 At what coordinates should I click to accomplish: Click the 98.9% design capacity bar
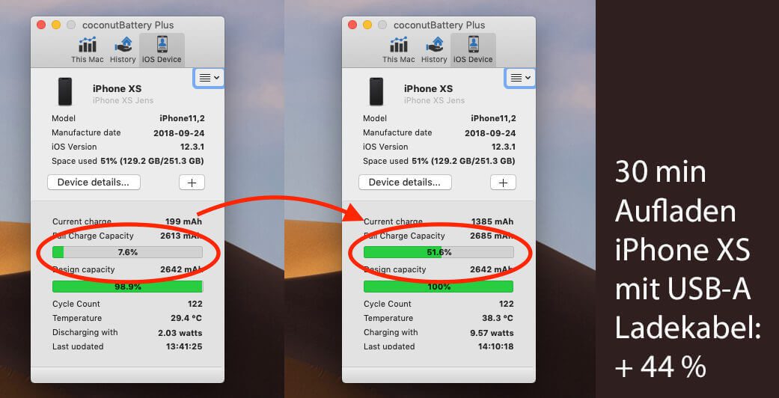[x=127, y=287]
